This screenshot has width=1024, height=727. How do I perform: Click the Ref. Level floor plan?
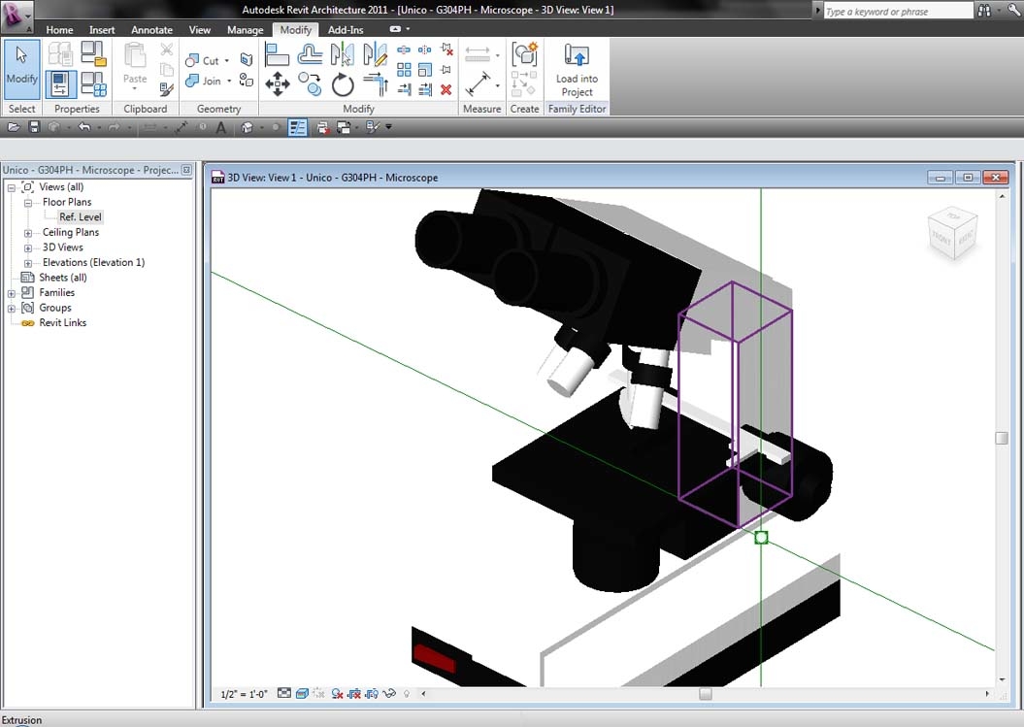pos(82,216)
